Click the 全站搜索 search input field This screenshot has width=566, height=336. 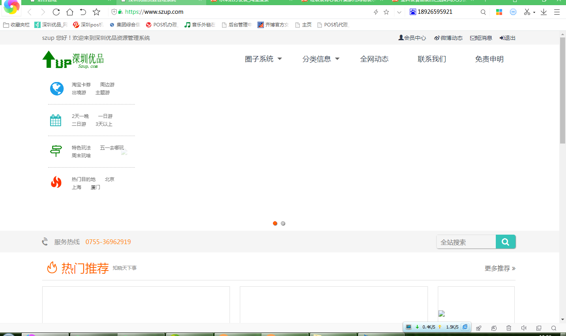point(466,242)
